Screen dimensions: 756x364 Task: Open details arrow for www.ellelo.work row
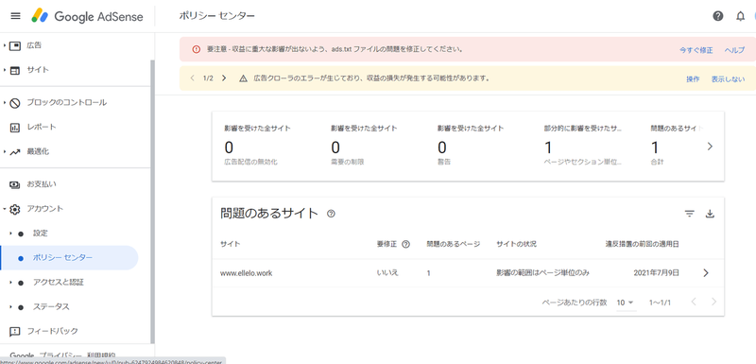tap(706, 273)
